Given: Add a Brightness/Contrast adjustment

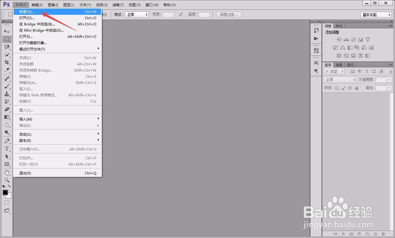Looking at the screenshot, I should [339, 39].
